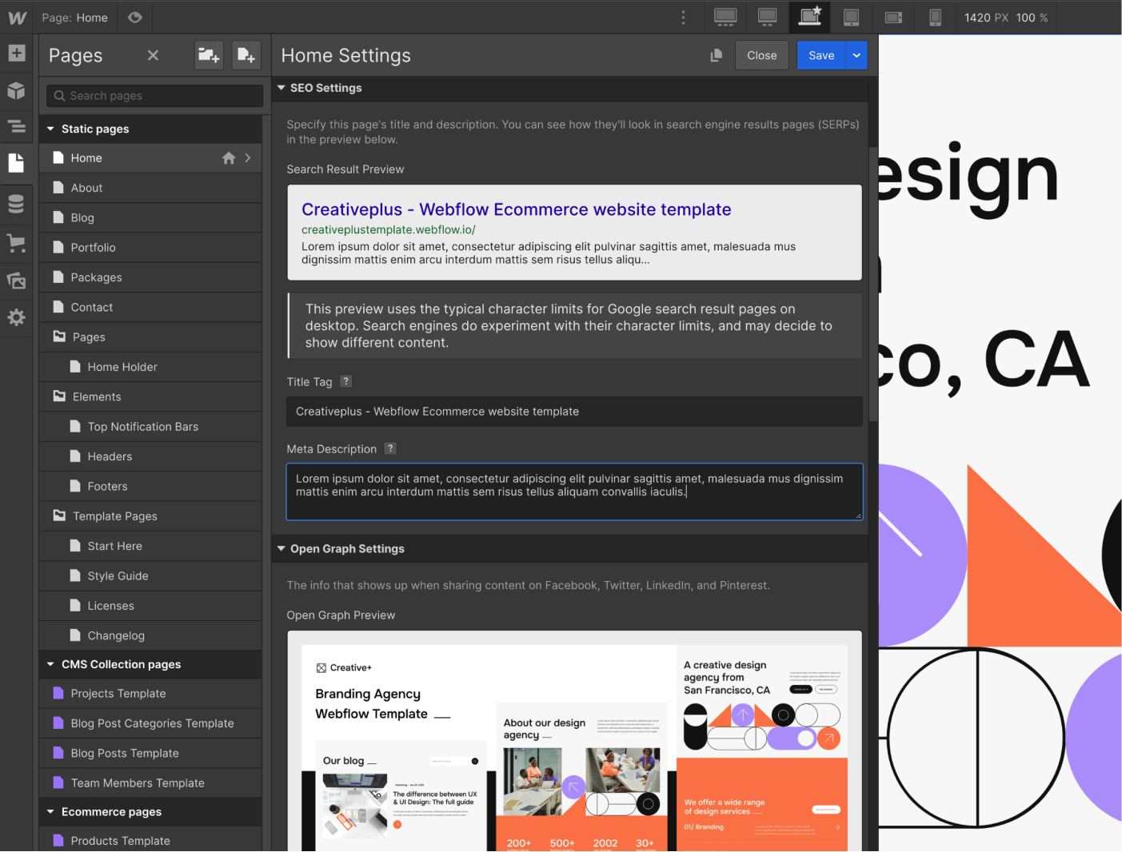Open the three-dot breakpoint options menu
Image resolution: width=1122 pixels, height=852 pixels.
tap(683, 18)
